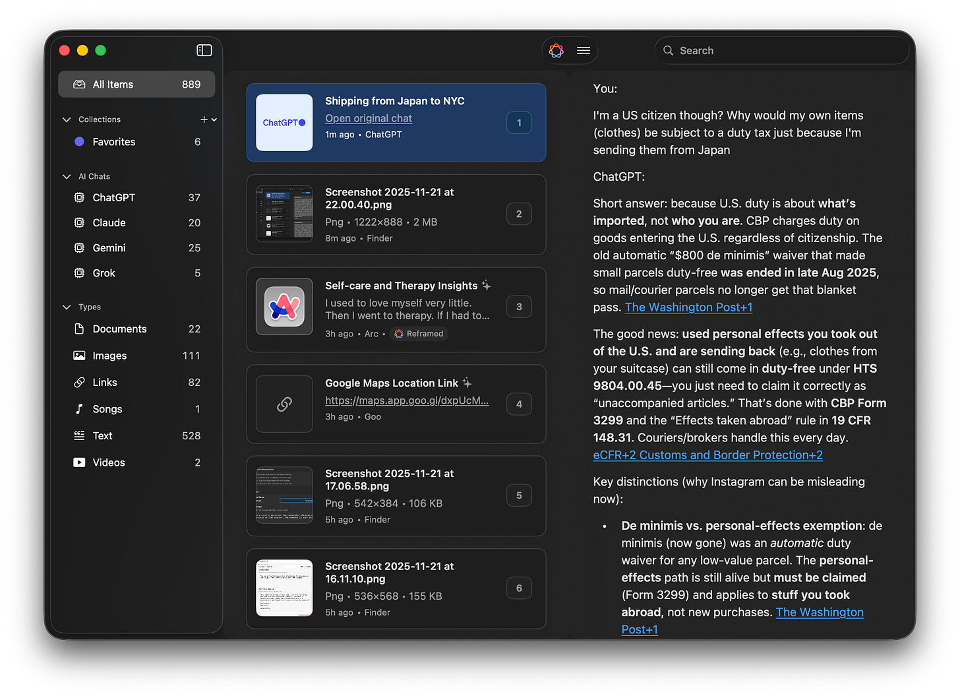Click the Reframed badge icon
This screenshot has height=698, width=960.
click(x=399, y=334)
